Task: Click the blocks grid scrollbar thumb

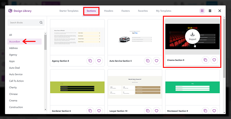Action: point(224,48)
